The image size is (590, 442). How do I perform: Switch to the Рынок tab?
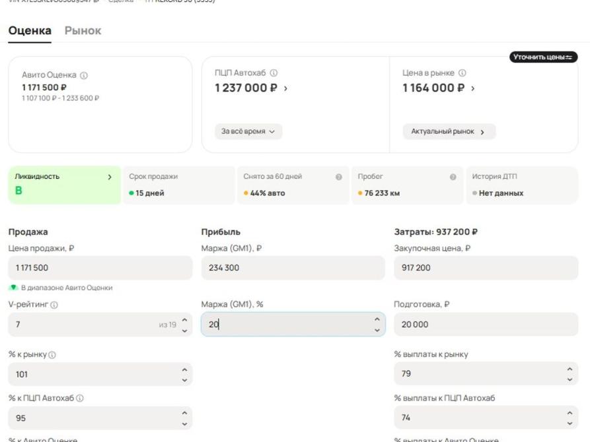[x=83, y=30]
